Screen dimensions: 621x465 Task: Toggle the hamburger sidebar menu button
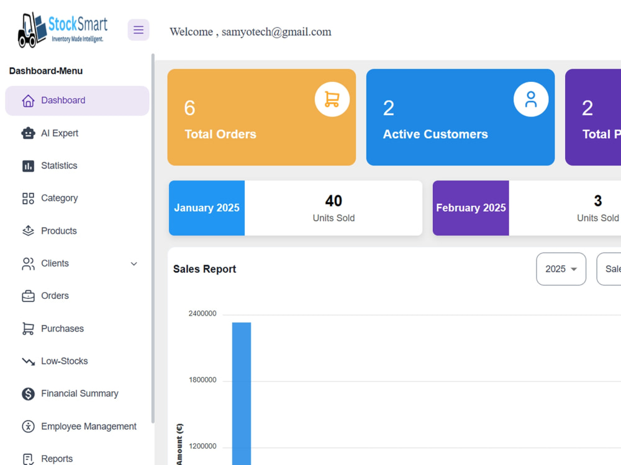click(138, 30)
